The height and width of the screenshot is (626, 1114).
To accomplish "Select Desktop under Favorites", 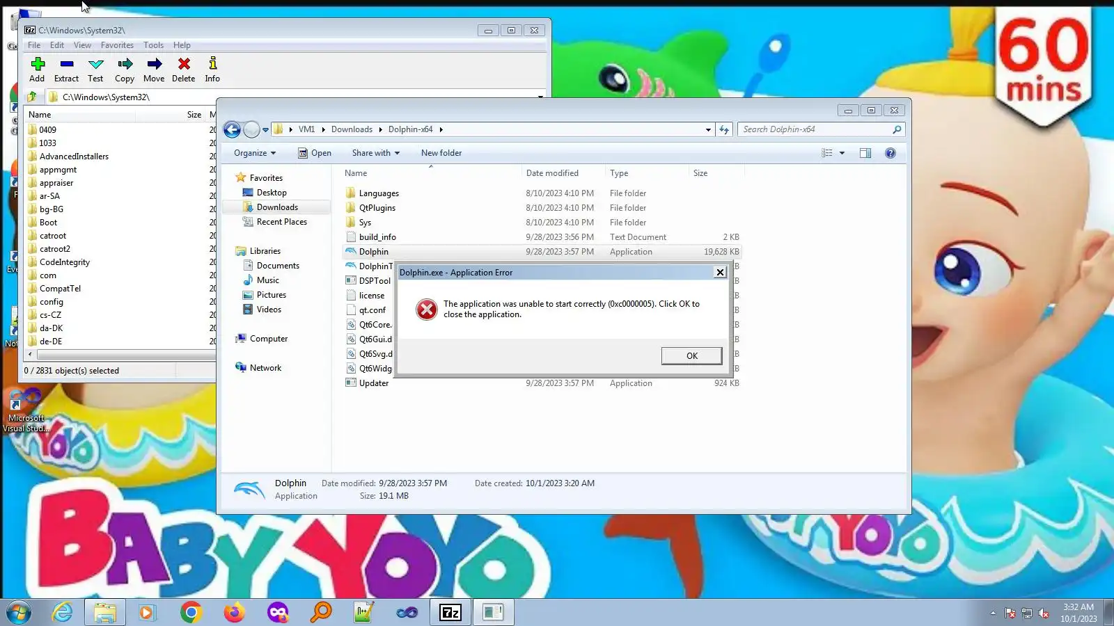I will [x=272, y=193].
